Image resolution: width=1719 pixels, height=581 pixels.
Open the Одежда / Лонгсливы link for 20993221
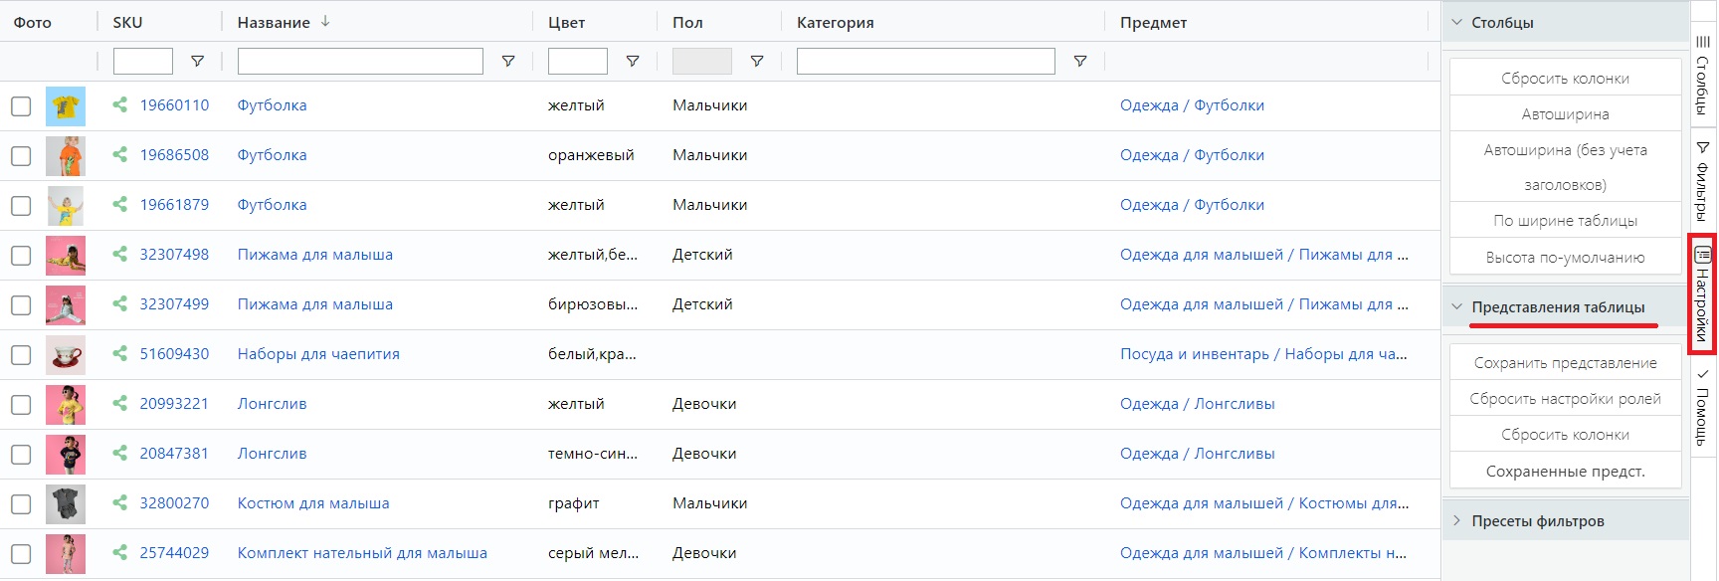tap(1197, 404)
